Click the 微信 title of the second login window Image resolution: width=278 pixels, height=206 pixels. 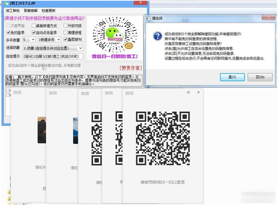(53, 93)
